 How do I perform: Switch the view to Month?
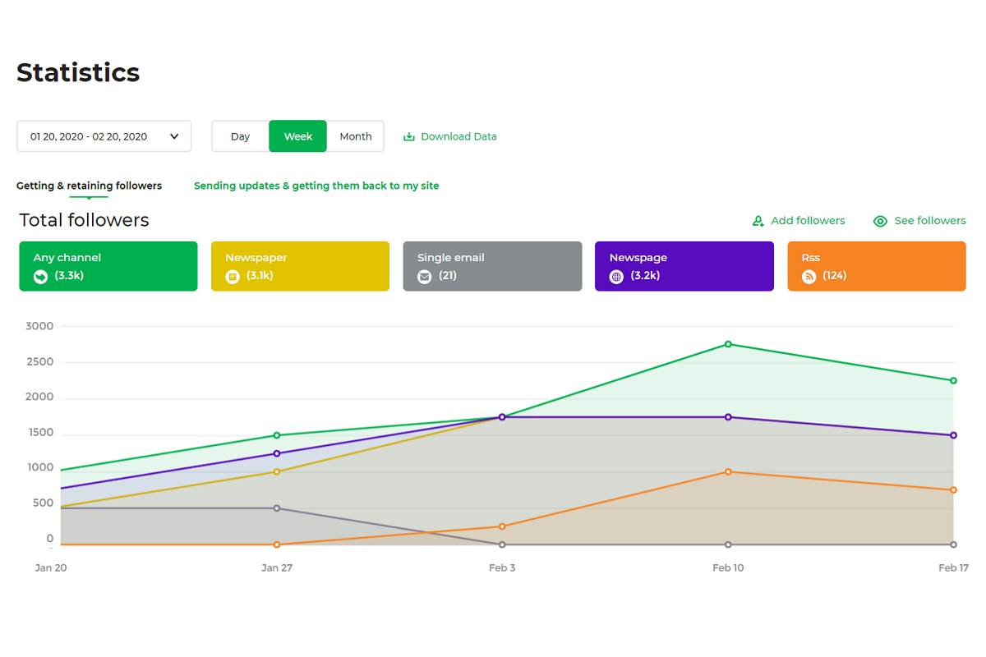coord(356,136)
